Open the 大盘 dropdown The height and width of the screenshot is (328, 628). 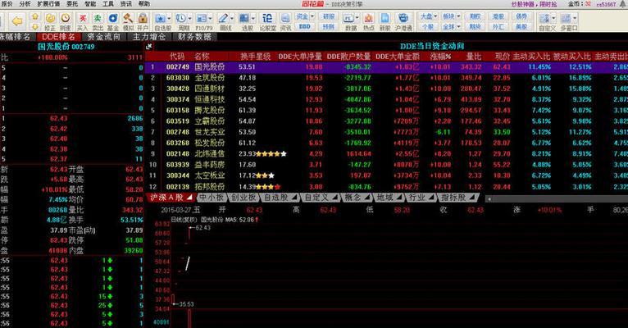(x=428, y=16)
